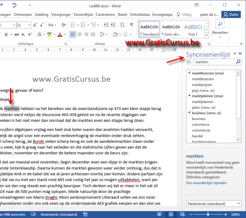This screenshot has width=246, height=218.
Task: Toggle align right
Action: pyautogui.click(x=86, y=34)
